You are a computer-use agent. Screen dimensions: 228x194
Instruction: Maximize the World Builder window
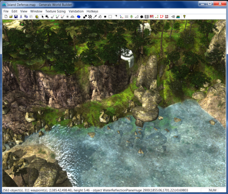tap(210, 4)
